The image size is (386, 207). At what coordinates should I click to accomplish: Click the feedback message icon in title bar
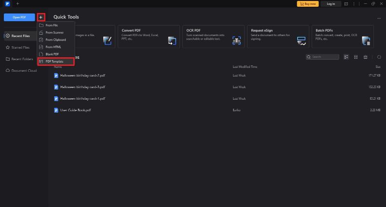coord(346,4)
